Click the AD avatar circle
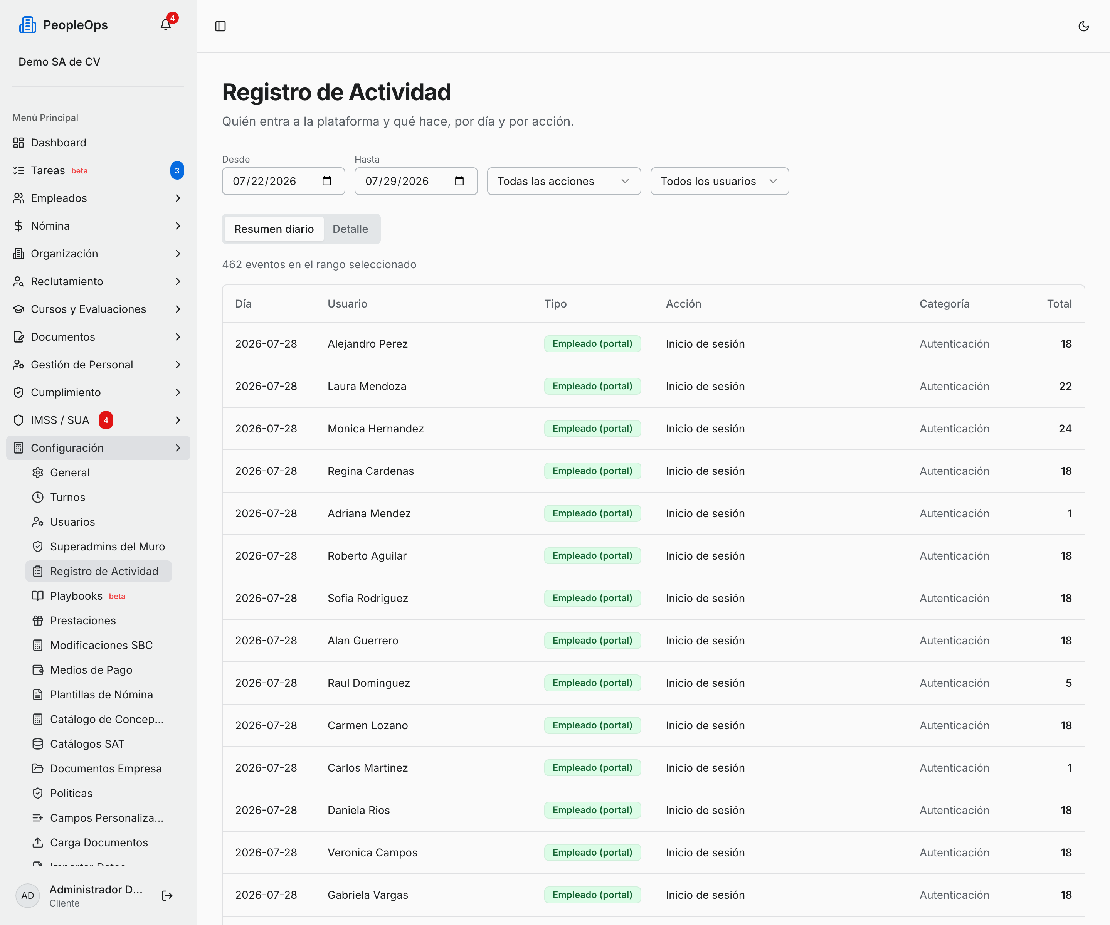The width and height of the screenshot is (1110, 925). pyautogui.click(x=27, y=895)
